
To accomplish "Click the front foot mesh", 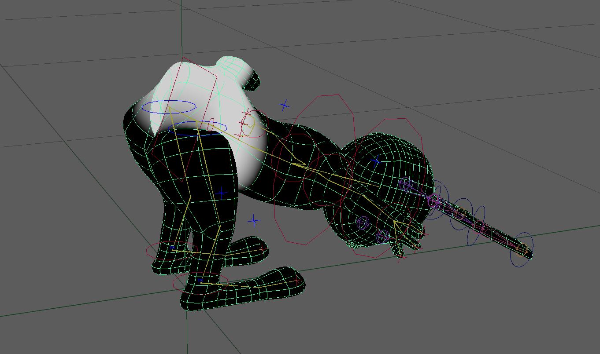I will pyautogui.click(x=243, y=288).
